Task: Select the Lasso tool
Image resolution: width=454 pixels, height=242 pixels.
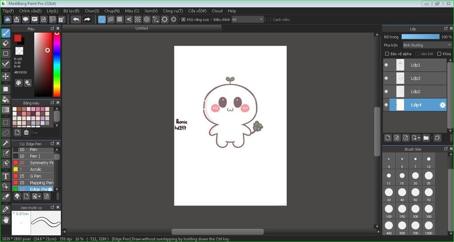Action: point(5,133)
